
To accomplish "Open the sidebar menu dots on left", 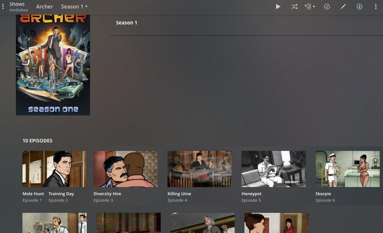I will [x=3, y=7].
